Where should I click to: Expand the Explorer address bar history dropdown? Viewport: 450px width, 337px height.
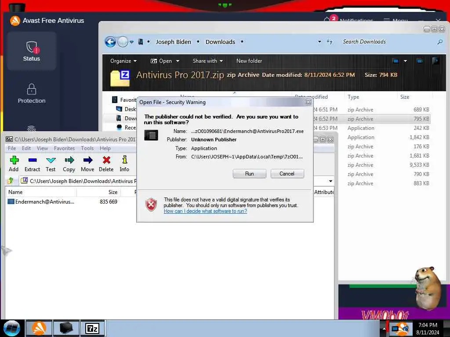(319, 42)
